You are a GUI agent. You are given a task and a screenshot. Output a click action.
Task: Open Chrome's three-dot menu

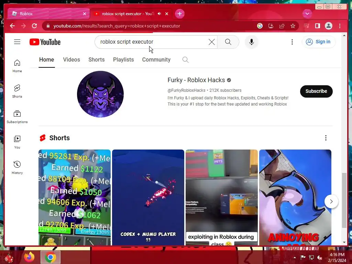[340, 26]
